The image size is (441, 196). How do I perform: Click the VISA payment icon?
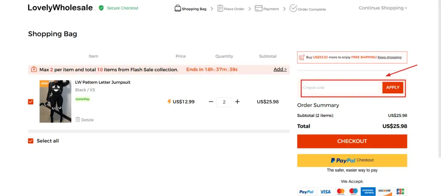coord(325,192)
